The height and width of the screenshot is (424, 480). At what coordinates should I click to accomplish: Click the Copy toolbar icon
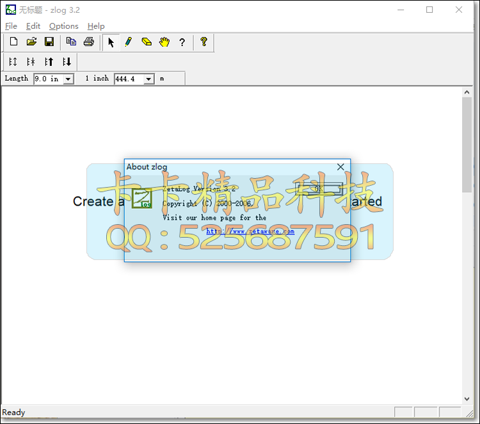[x=71, y=42]
